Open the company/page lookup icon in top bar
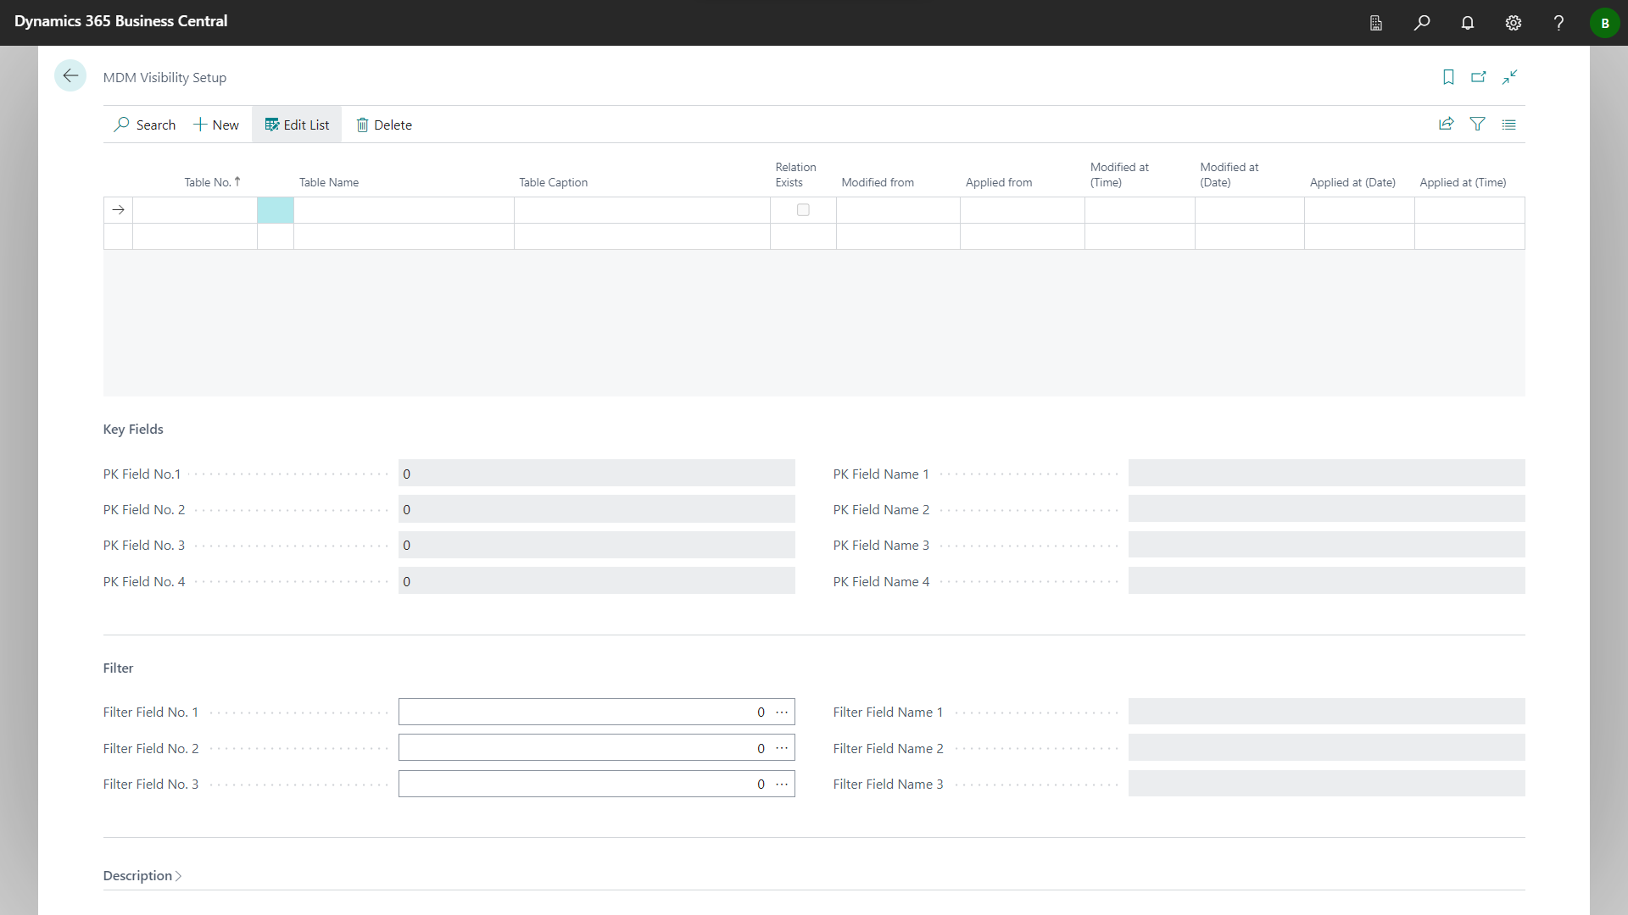The image size is (1628, 915). (x=1376, y=23)
